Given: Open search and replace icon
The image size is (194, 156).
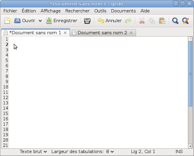Looking at the screenshot, I should 185,21.
